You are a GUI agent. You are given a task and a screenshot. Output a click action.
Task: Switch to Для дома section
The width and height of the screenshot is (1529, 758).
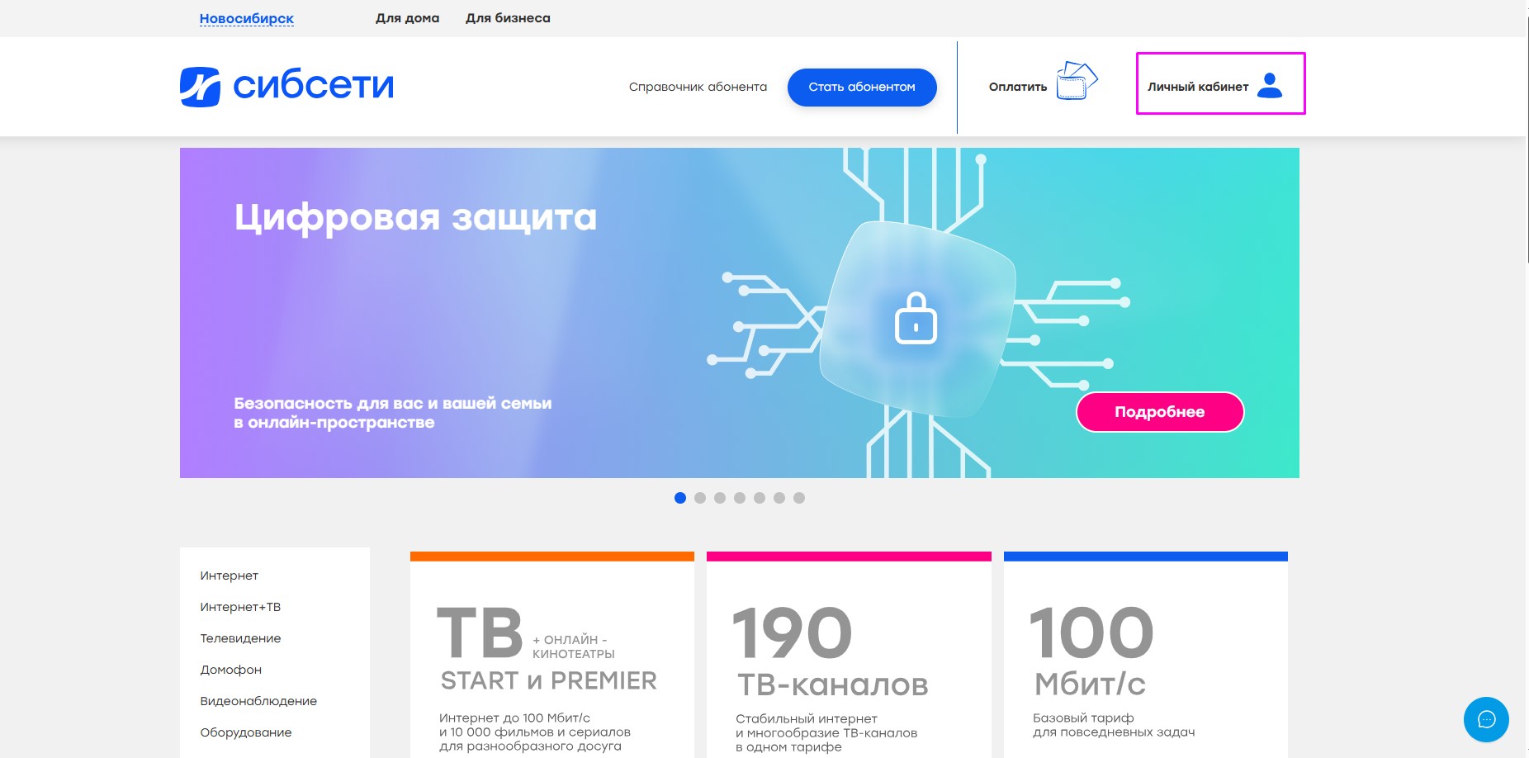[x=407, y=18]
